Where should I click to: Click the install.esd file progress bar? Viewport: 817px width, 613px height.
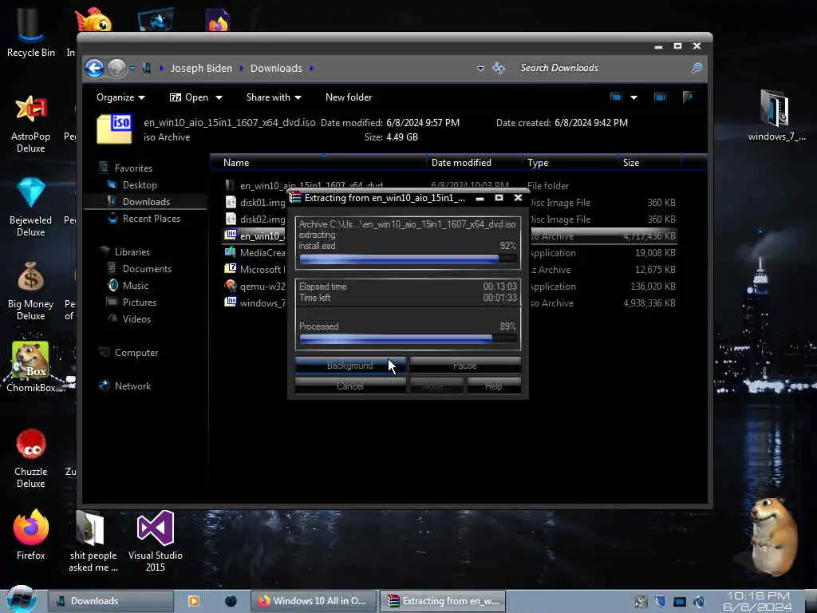pyautogui.click(x=408, y=259)
